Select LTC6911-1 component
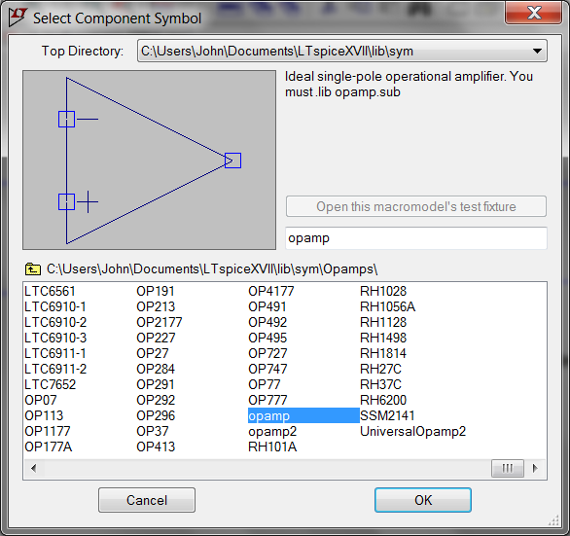Screen dimensions: 570x536 55,353
